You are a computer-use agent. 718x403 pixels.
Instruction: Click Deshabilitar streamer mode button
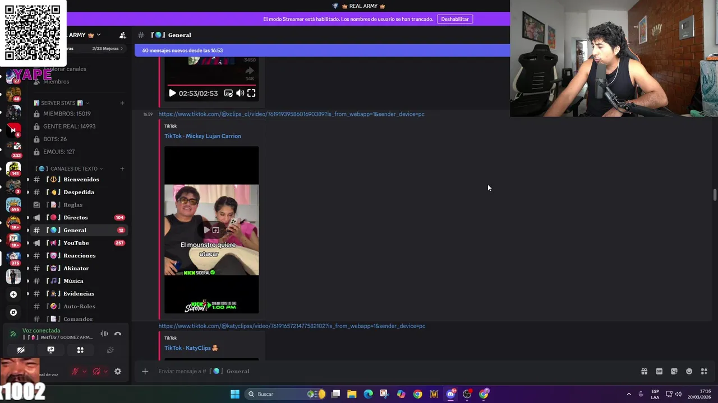click(455, 19)
